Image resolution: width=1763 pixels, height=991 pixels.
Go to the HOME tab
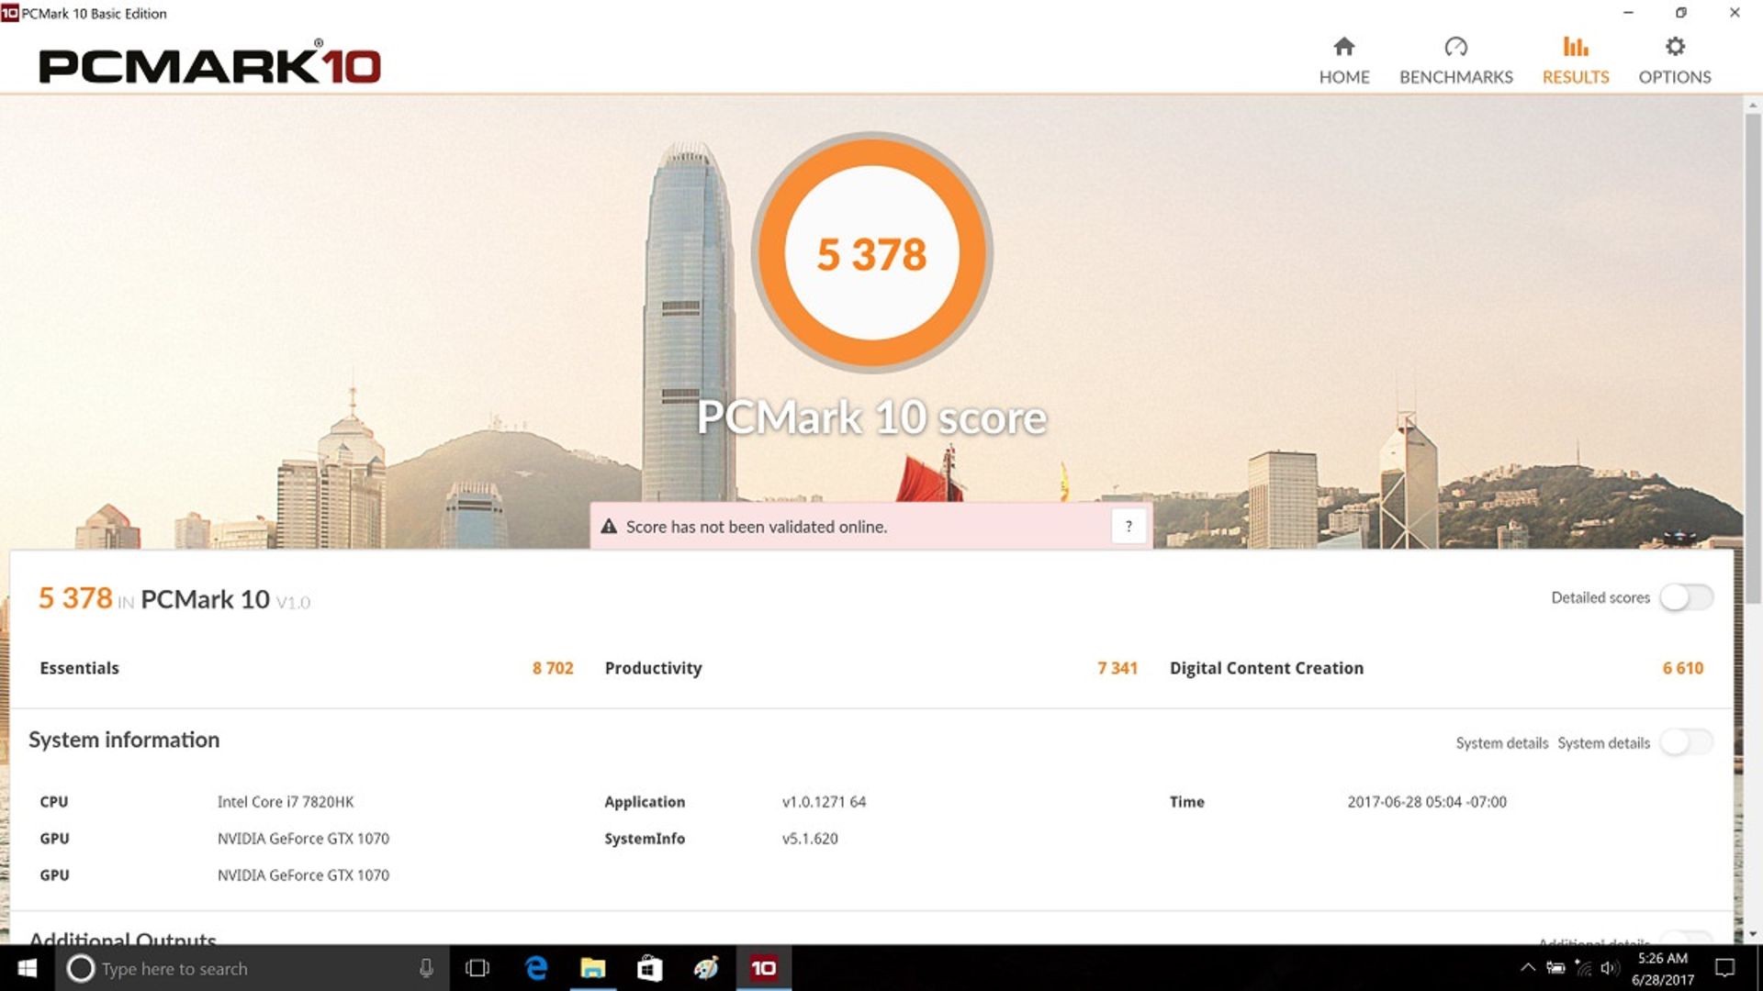(1344, 61)
